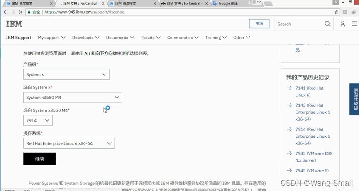Click the 我的产品历史记录 heading

(308, 77)
